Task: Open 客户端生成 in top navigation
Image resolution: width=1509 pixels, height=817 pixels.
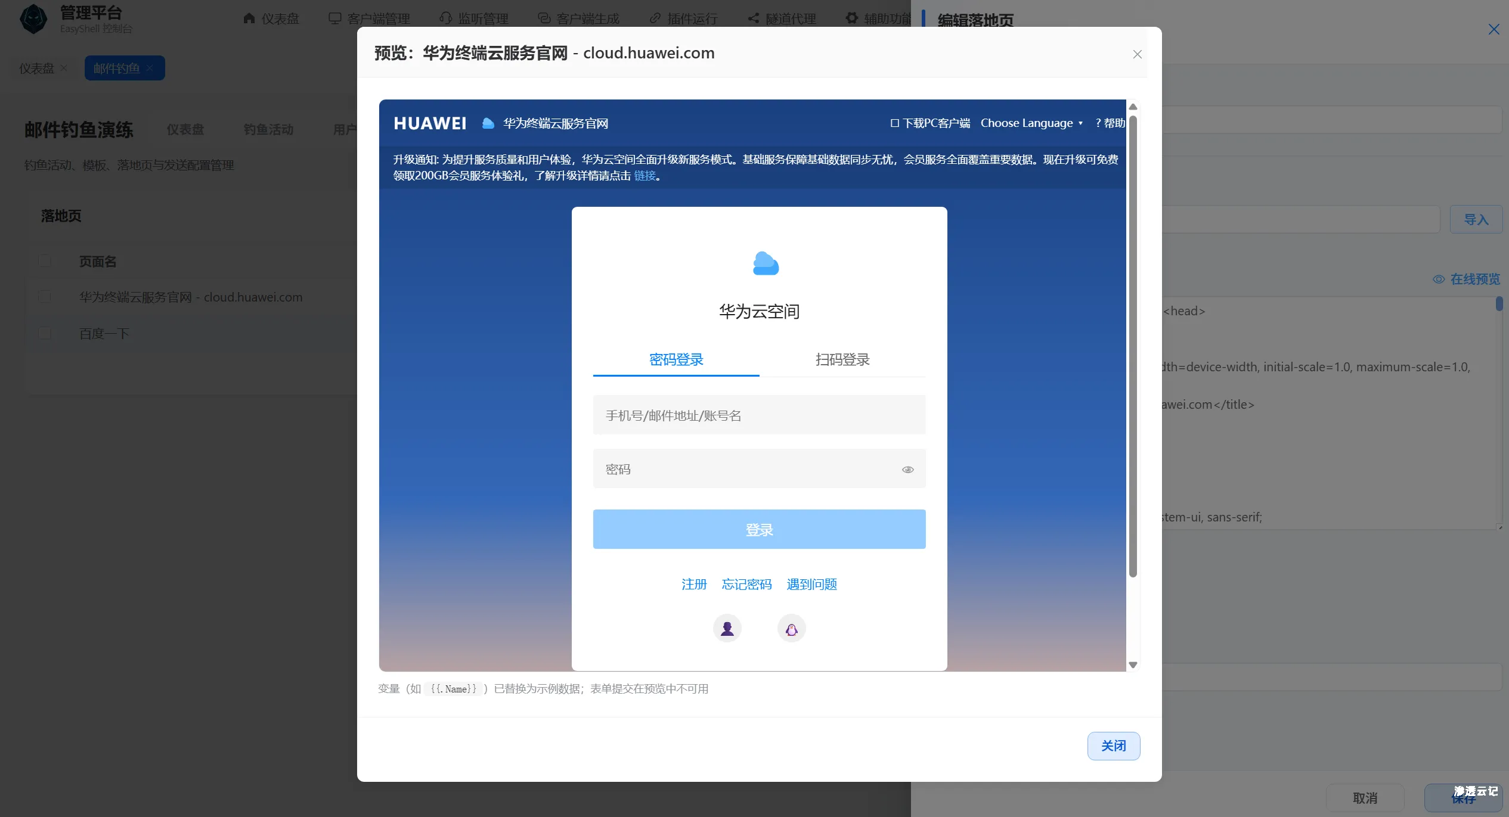Action: 578,18
